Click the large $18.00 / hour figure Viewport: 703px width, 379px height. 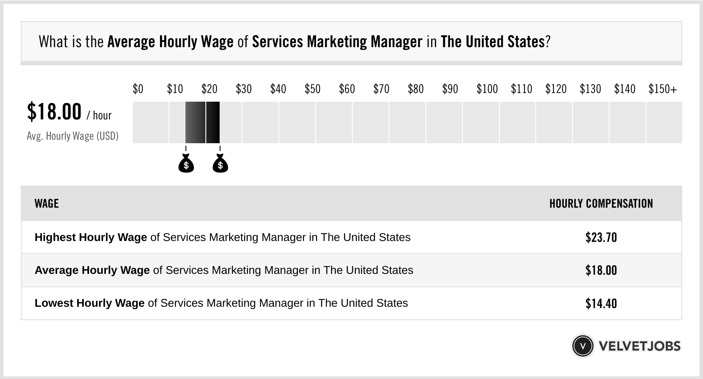pyautogui.click(x=69, y=112)
